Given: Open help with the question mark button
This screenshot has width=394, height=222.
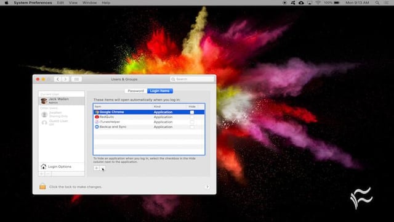Looking at the screenshot, I should (x=207, y=187).
